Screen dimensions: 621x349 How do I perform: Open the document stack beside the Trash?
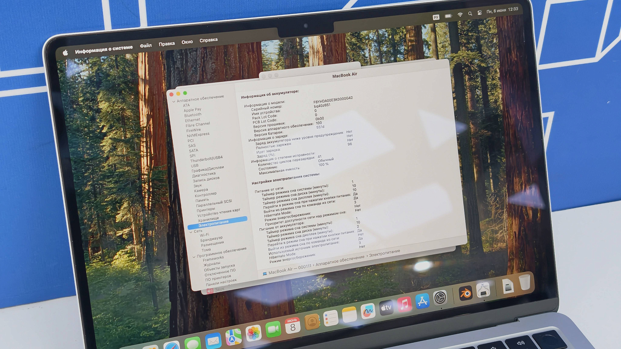click(508, 286)
